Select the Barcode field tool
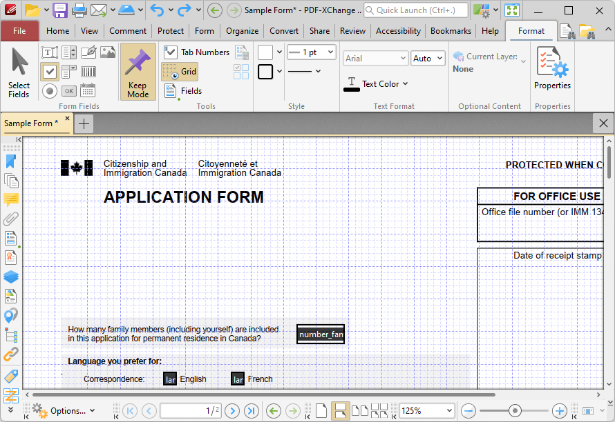Image resolution: width=615 pixels, height=422 pixels. coord(88,72)
